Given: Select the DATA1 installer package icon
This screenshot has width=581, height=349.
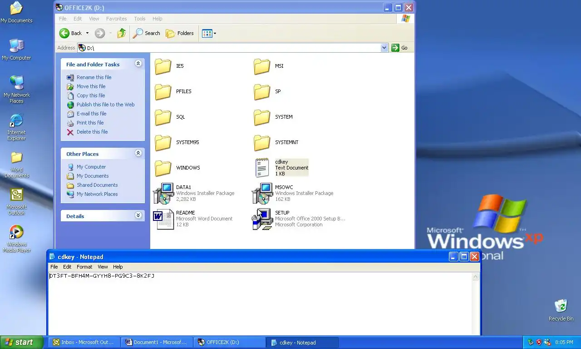Looking at the screenshot, I should (163, 193).
